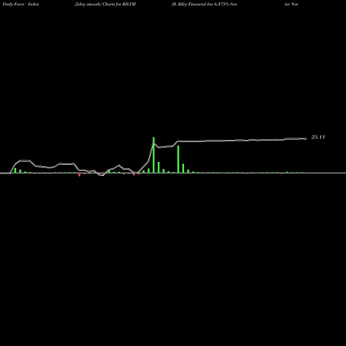Click the tallest green force index bar
This screenshot has width=346, height=346.
click(154, 155)
